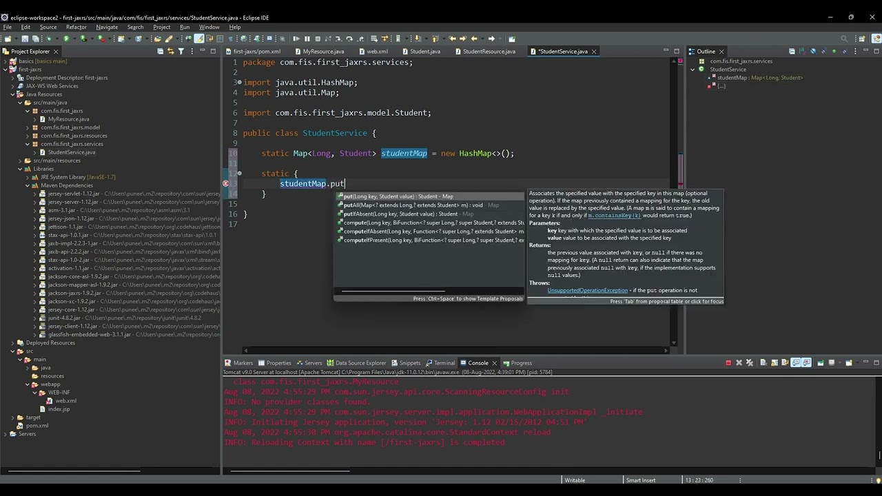Click the error marker beside line 13
The image size is (882, 496).
coord(226,184)
